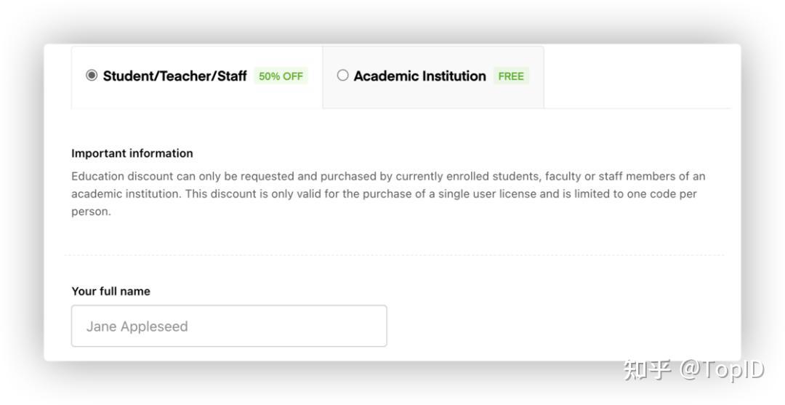This screenshot has width=785, height=405.
Task: Click the line starting "academic institution. This discount"
Action: click(x=218, y=194)
